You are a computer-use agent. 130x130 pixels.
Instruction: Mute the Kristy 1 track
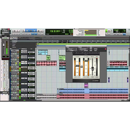pyautogui.click(x=18, y=52)
